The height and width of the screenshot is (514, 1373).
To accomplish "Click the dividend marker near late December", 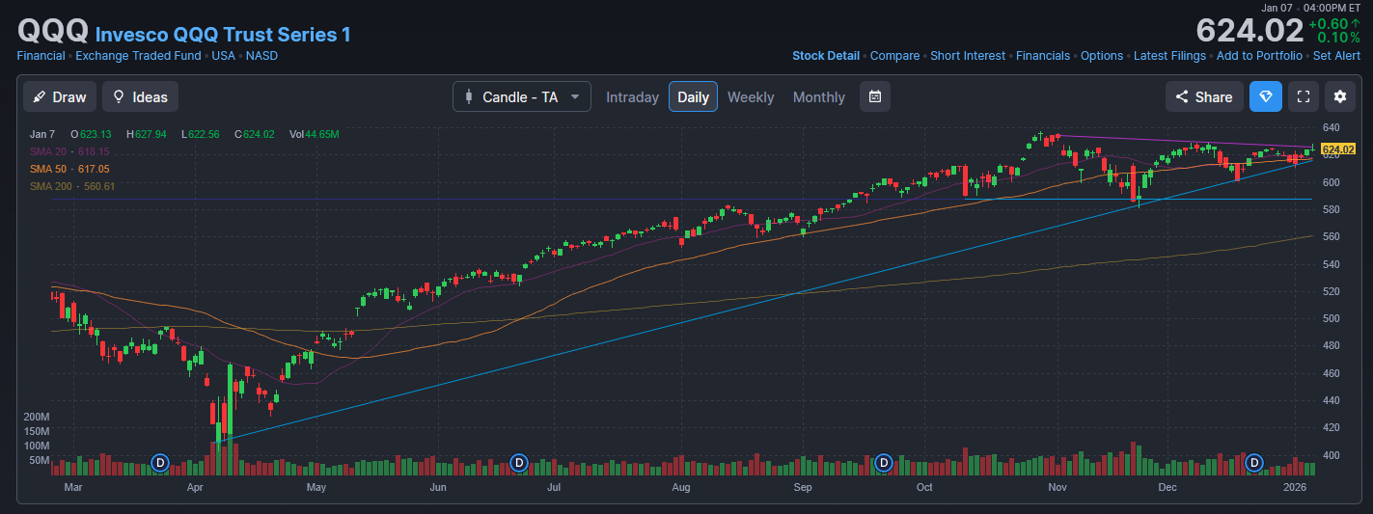I will click(x=1254, y=463).
